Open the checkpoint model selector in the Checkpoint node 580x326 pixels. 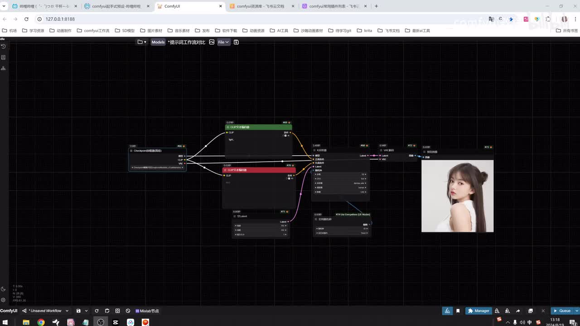[157, 168]
